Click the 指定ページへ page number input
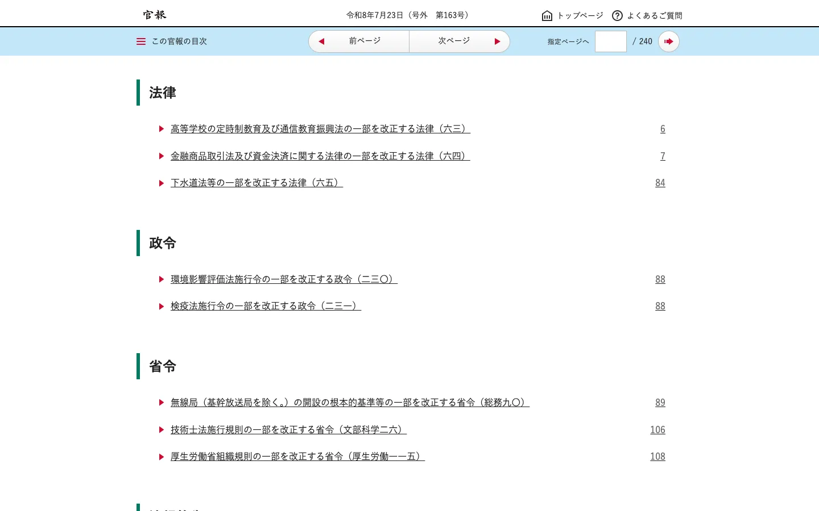Screen dimensions: 819x511 click(x=611, y=41)
